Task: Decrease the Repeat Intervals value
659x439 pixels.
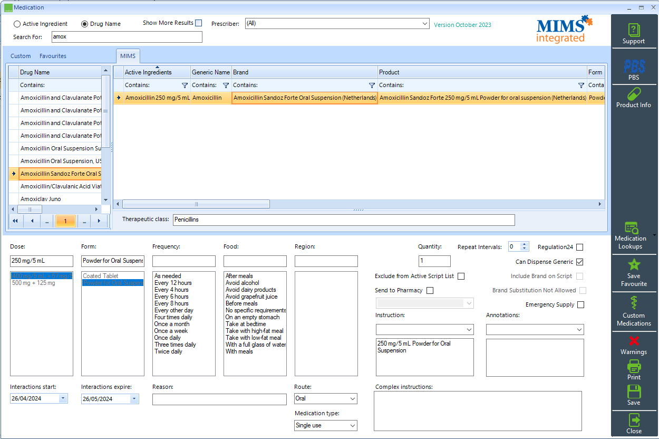Action: [x=524, y=249]
